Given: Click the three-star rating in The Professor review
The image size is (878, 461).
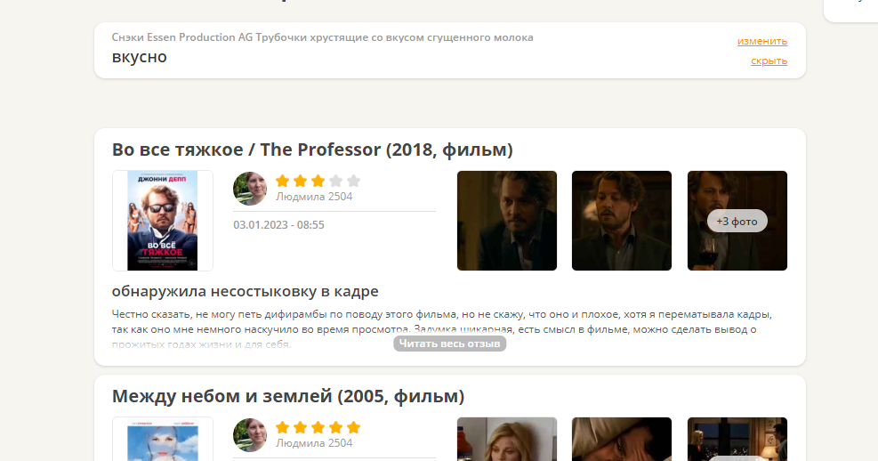Looking at the screenshot, I should click(x=318, y=181).
